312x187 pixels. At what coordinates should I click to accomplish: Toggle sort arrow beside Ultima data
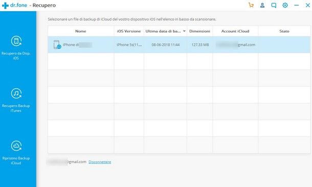click(184, 31)
